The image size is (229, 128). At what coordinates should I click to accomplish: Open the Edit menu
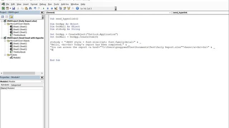click(13, 4)
